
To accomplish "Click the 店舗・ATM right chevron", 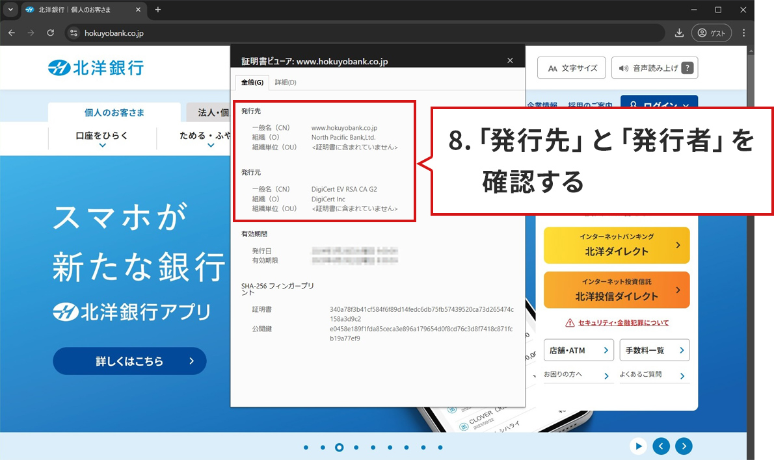I will pos(606,350).
